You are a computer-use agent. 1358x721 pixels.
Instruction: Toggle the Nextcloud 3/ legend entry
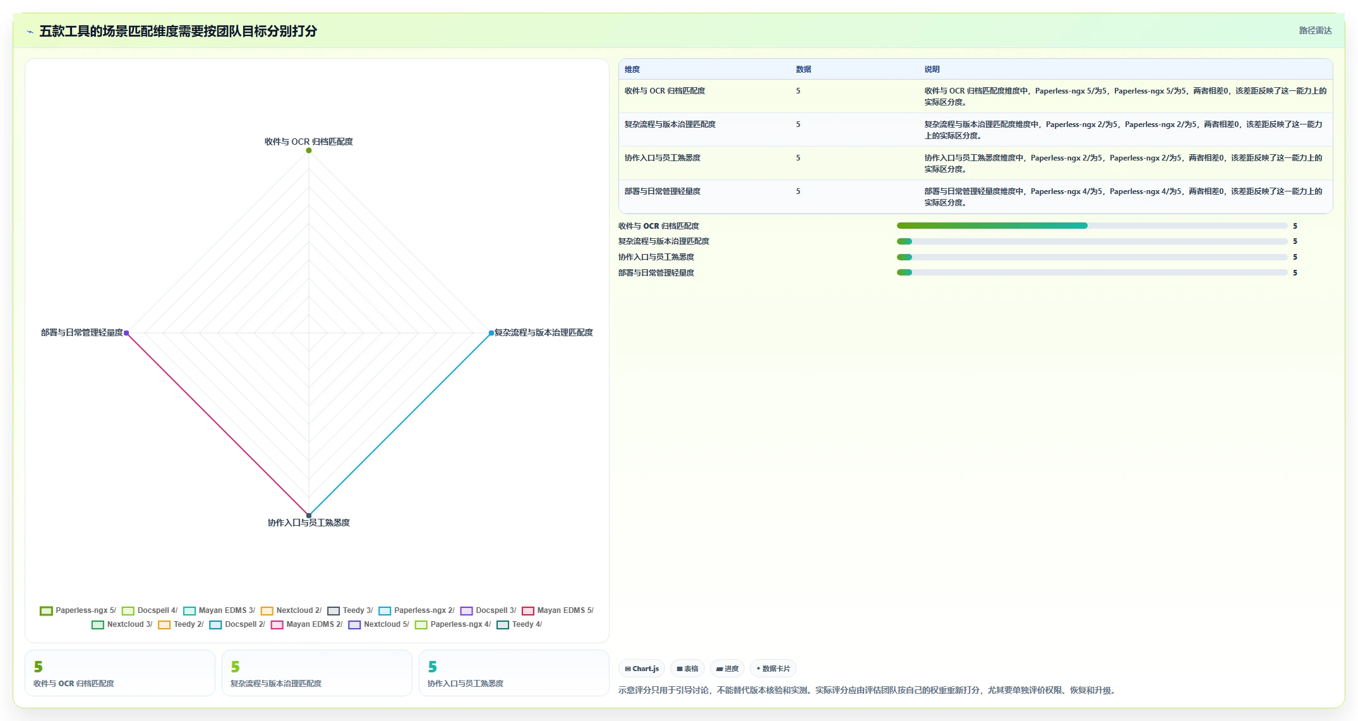(122, 624)
